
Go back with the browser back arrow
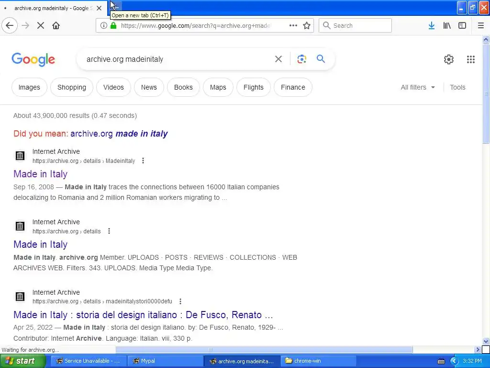point(10,26)
